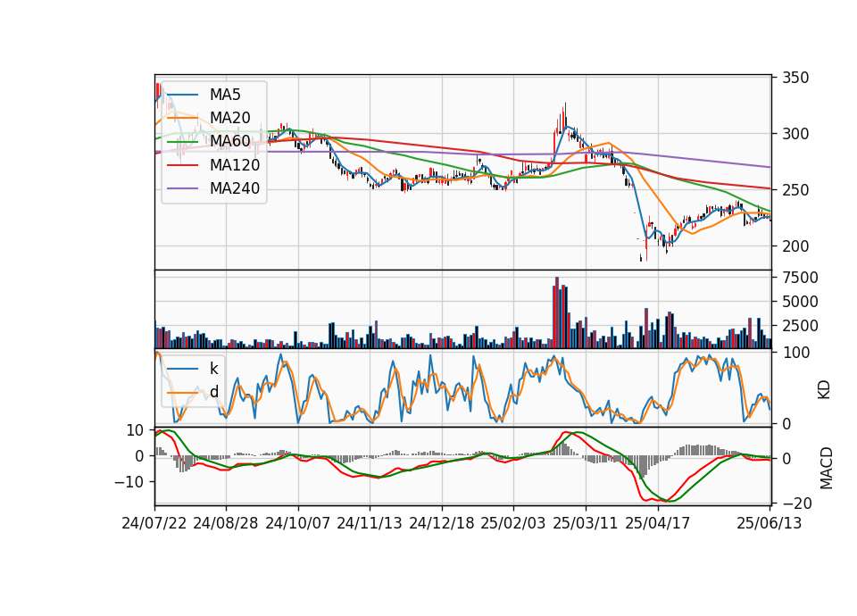Click the MA120 legend label
857x616 pixels.
coord(235,164)
